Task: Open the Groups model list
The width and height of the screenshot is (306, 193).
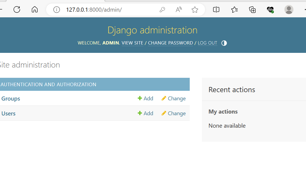Action: [x=11, y=98]
